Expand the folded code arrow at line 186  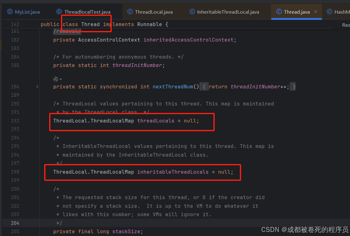tap(37, 87)
